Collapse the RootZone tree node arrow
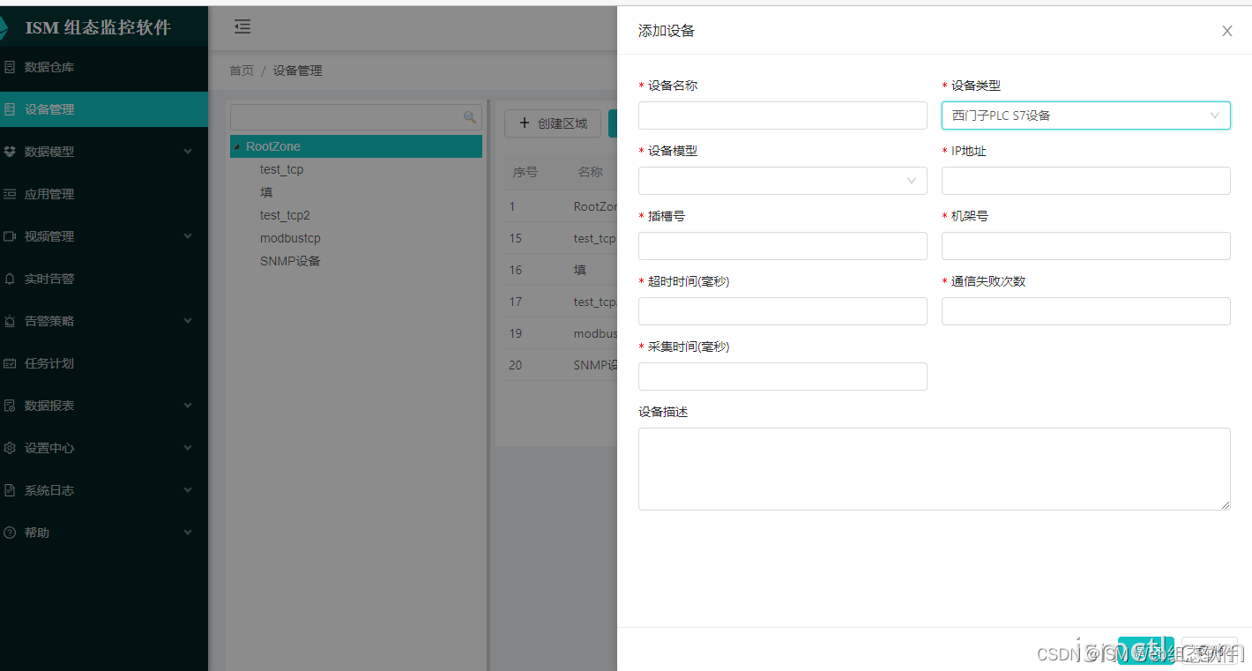1252x671 pixels. (x=237, y=146)
